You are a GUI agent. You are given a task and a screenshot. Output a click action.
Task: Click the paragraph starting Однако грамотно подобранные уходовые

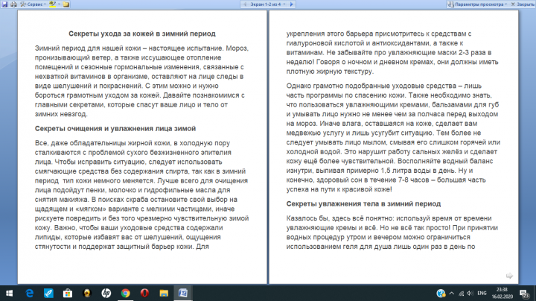(393, 138)
